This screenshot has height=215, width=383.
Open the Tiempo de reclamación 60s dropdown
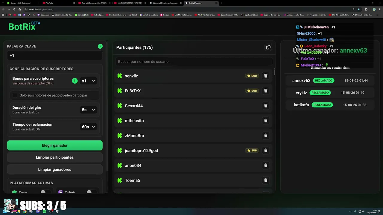coord(88,127)
